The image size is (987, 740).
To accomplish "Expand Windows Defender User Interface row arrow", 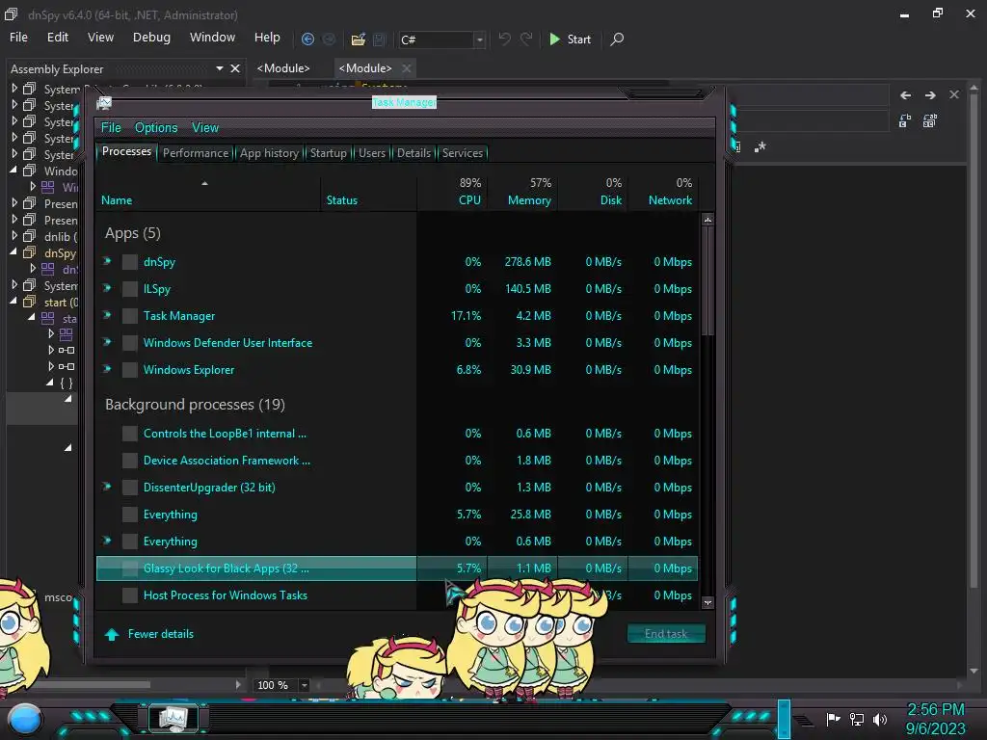I will [x=107, y=342].
